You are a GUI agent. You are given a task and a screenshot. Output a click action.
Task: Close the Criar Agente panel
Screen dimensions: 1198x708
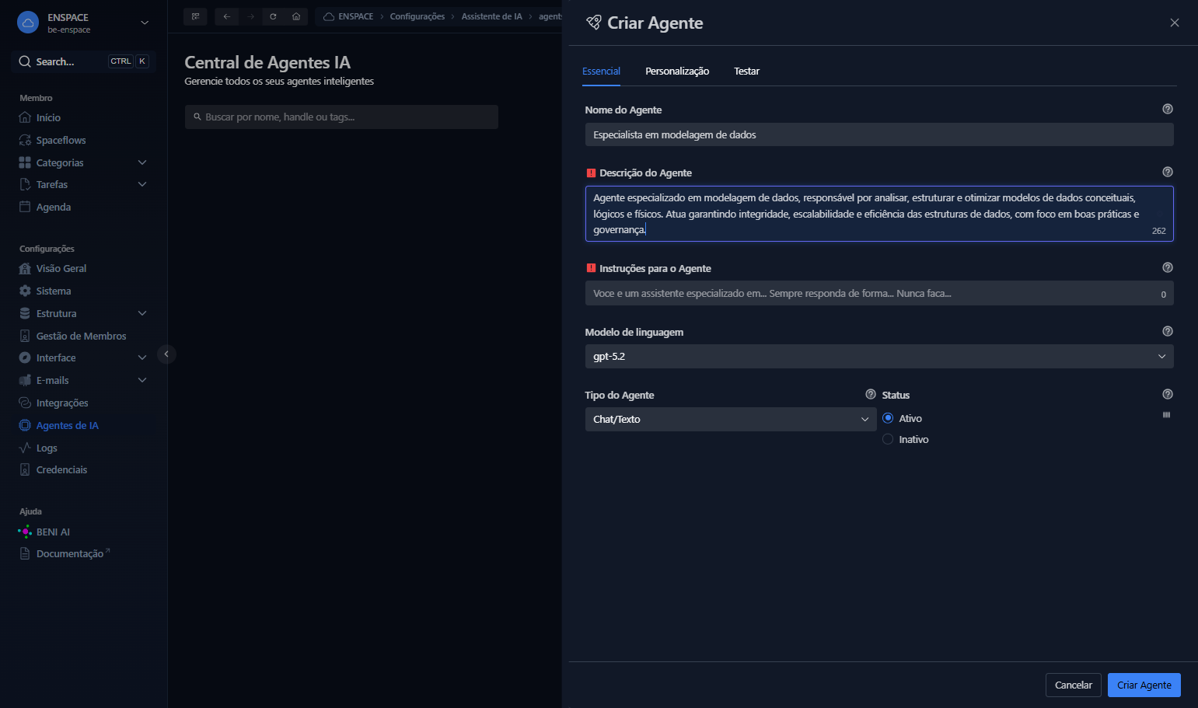[x=1174, y=23]
